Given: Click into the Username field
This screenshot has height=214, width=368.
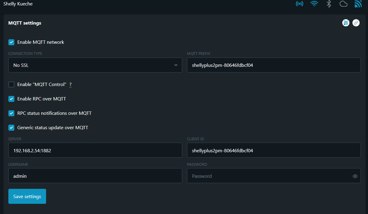Looking at the screenshot, I should (x=95, y=176).
